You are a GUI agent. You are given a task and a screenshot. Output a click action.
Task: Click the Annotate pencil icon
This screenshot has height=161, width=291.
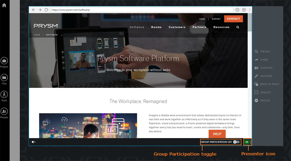256,76
